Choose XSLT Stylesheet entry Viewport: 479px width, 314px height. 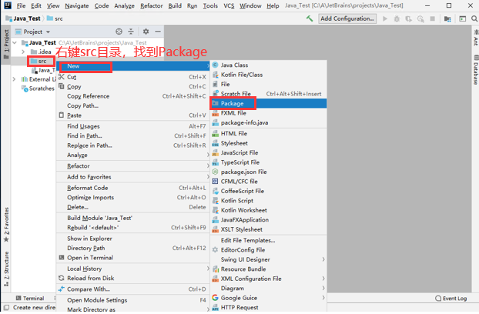pos(268,229)
